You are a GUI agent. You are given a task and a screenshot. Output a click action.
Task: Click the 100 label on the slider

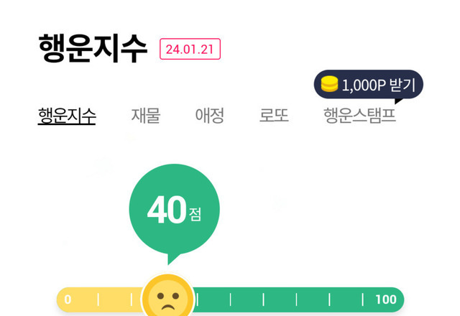(x=386, y=299)
